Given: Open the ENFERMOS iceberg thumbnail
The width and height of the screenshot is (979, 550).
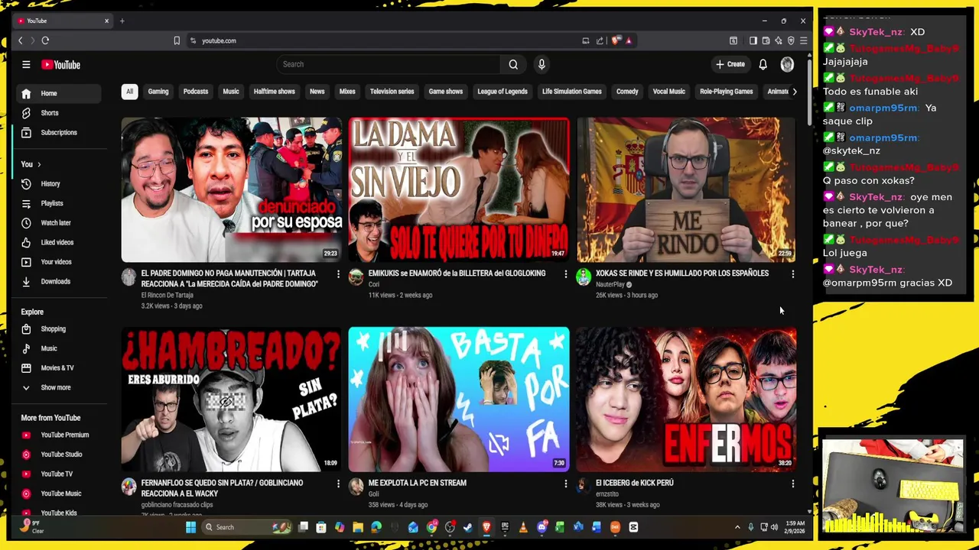Looking at the screenshot, I should coord(686,400).
